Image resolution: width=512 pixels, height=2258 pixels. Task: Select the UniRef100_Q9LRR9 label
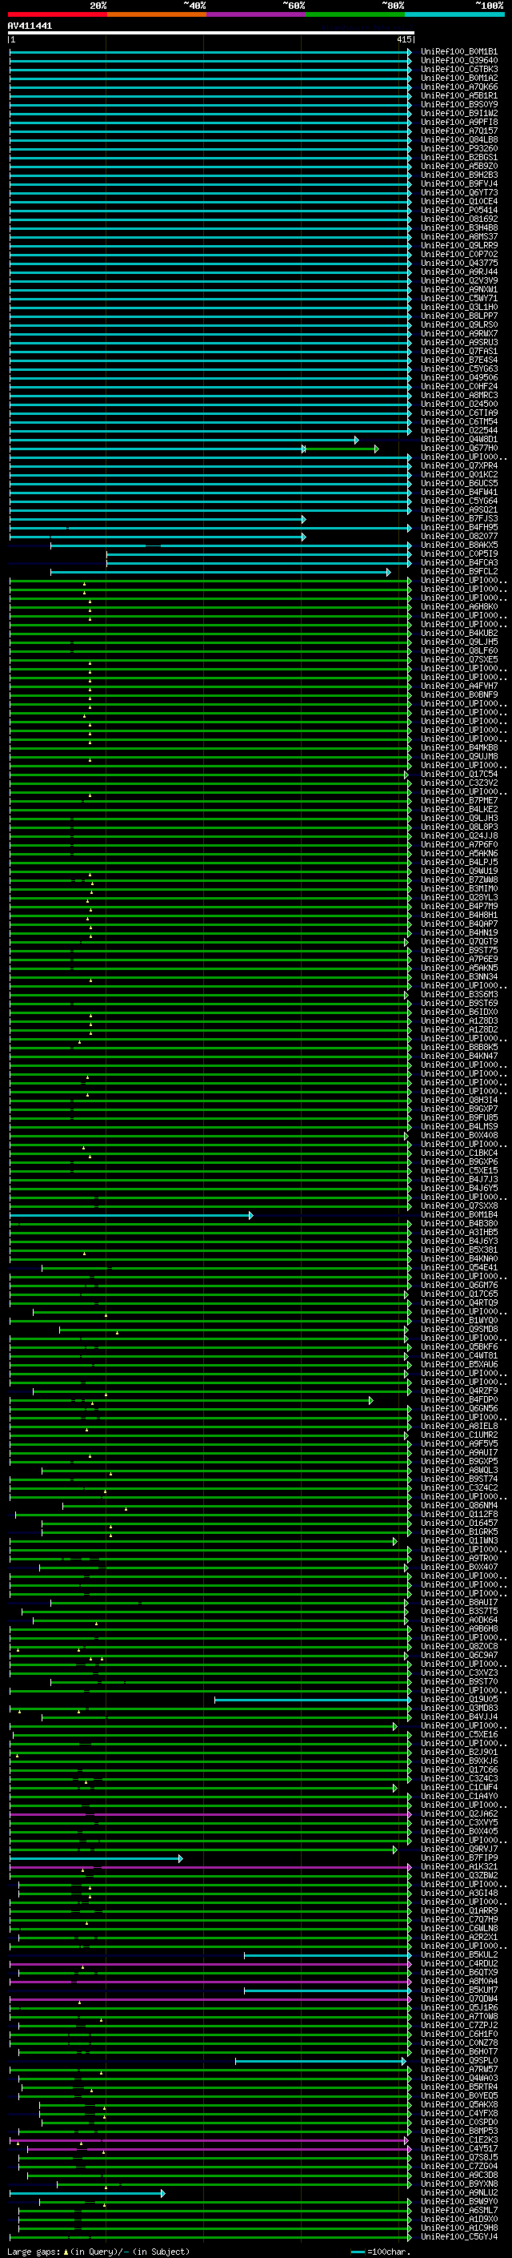coord(458,245)
